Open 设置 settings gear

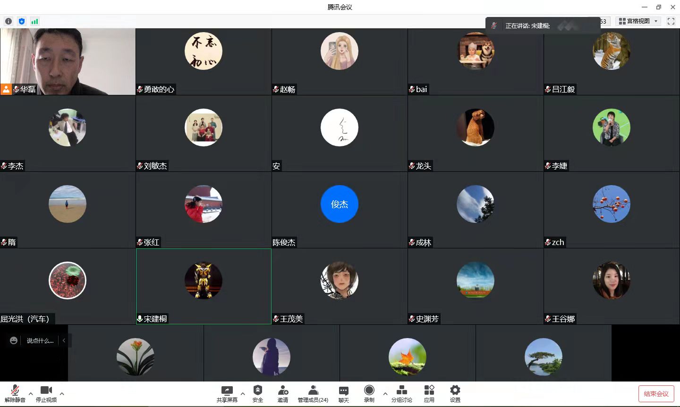[455, 393]
